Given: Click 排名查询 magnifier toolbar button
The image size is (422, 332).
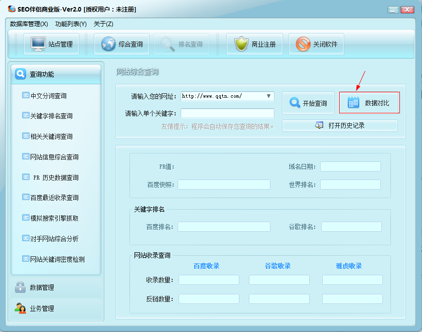Looking at the screenshot, I should click(182, 44).
